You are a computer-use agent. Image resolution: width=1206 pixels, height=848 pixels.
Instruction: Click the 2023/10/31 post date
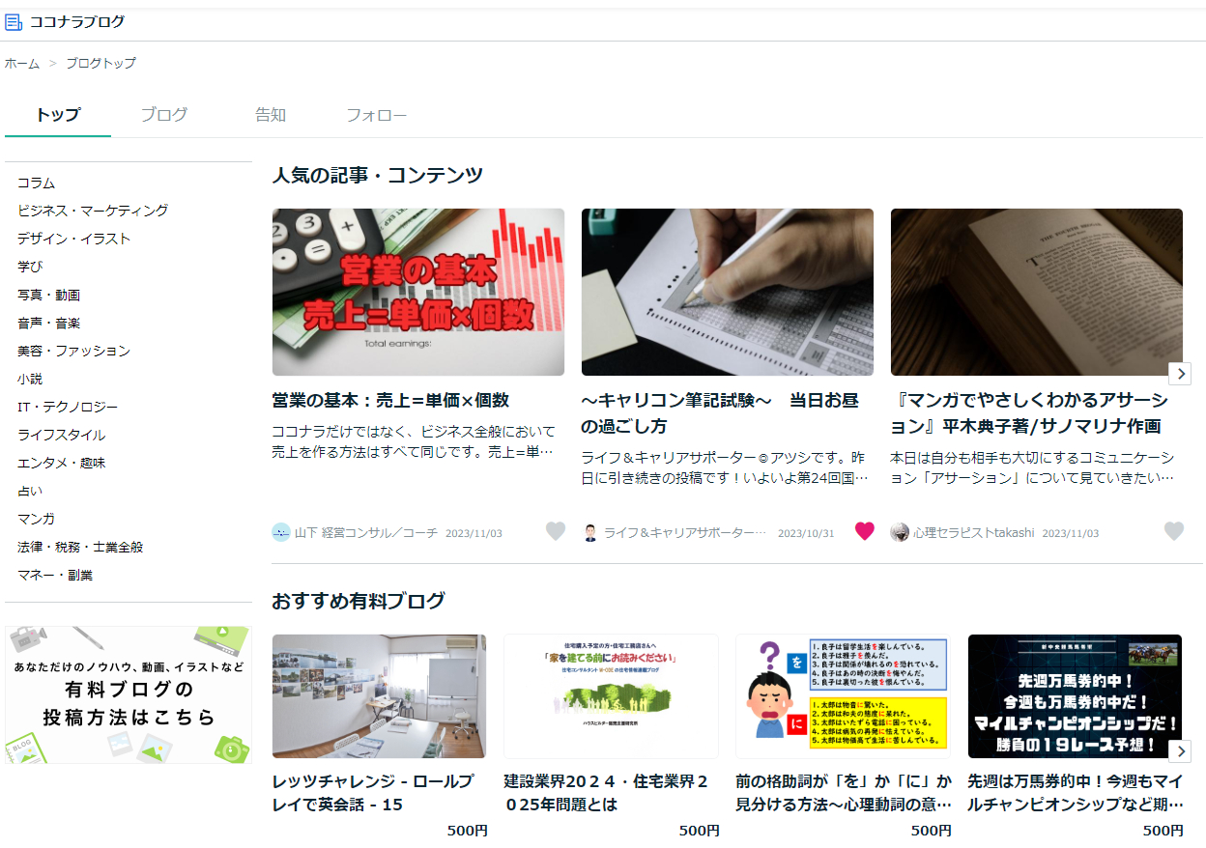pos(806,533)
